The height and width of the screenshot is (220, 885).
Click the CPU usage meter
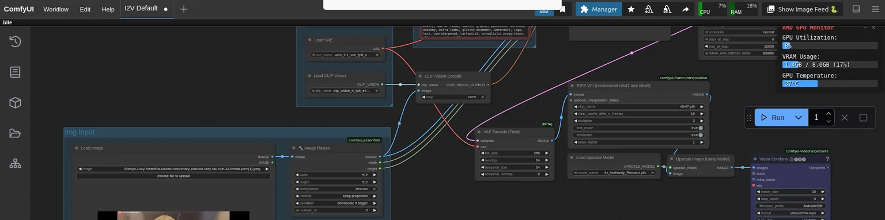coord(713,9)
